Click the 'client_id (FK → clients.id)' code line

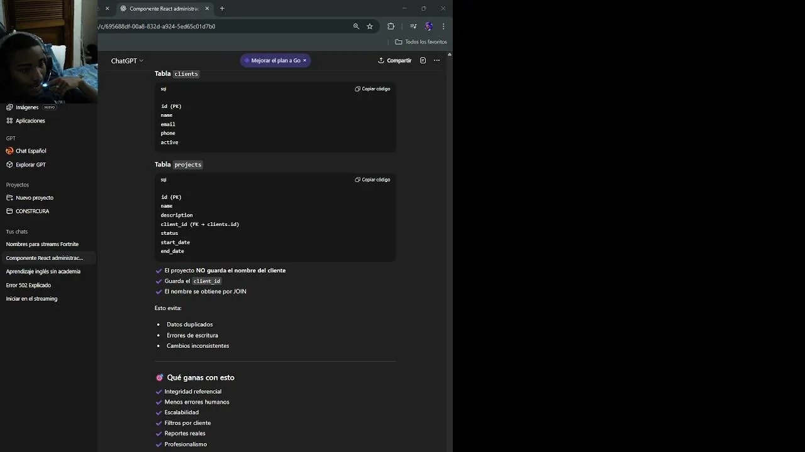200,224
